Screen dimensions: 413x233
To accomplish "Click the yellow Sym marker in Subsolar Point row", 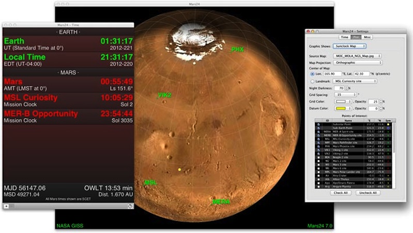I will click(388, 124).
